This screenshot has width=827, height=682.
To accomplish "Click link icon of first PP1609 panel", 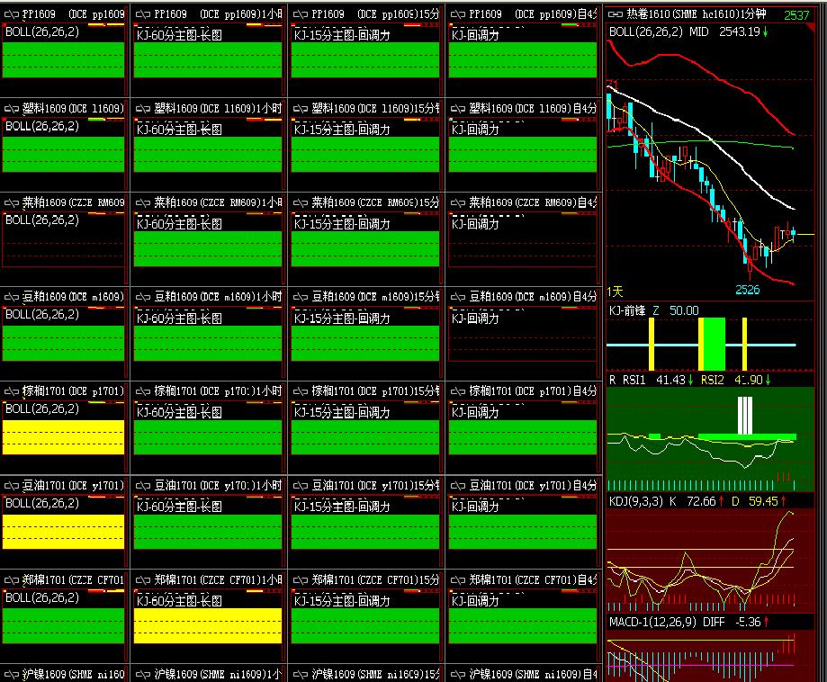I will click(x=12, y=14).
